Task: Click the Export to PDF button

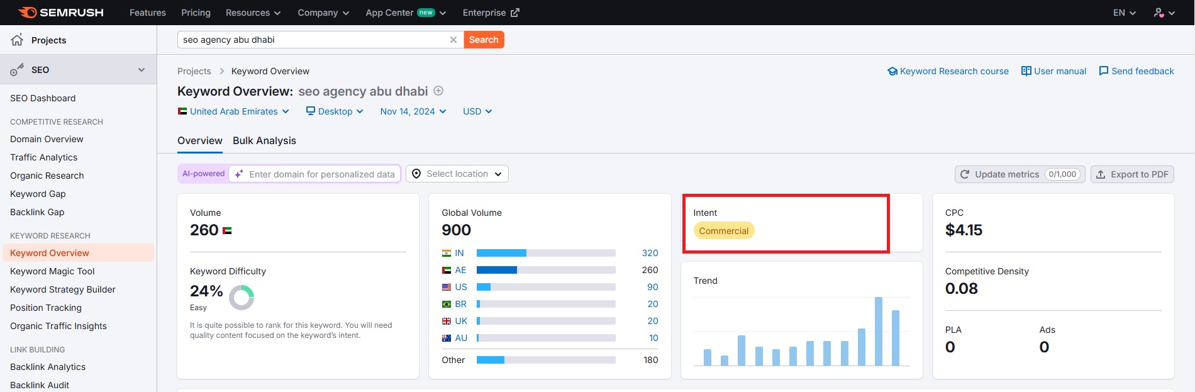Action: point(1132,174)
